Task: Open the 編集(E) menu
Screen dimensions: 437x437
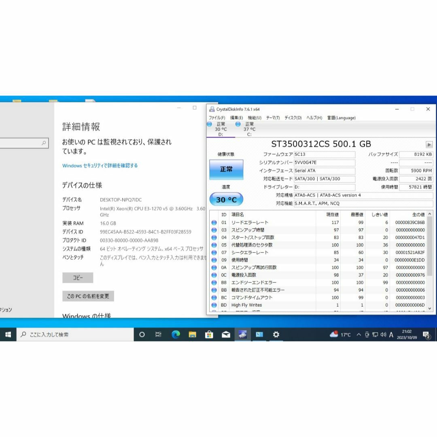Action: tap(236, 118)
